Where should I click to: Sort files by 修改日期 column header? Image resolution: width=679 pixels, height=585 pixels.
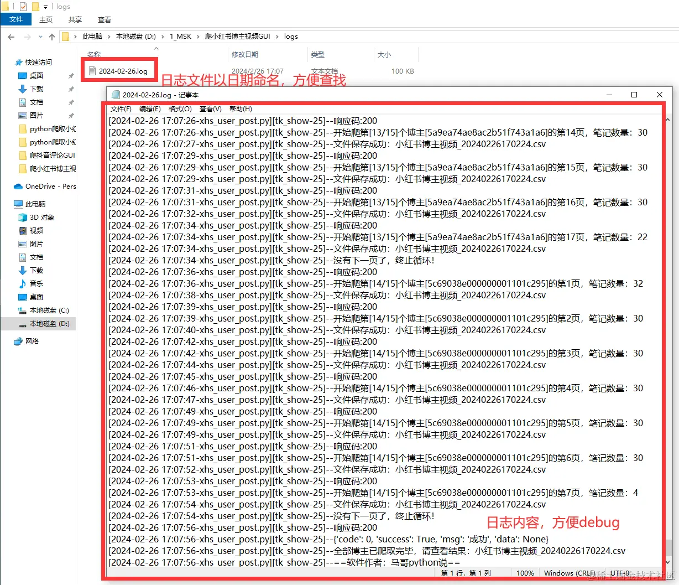(x=245, y=55)
